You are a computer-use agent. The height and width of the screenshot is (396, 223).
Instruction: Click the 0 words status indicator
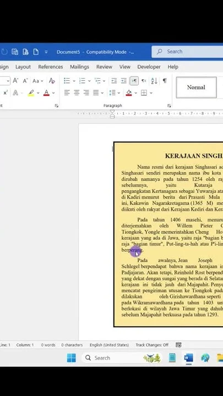(x=48, y=345)
